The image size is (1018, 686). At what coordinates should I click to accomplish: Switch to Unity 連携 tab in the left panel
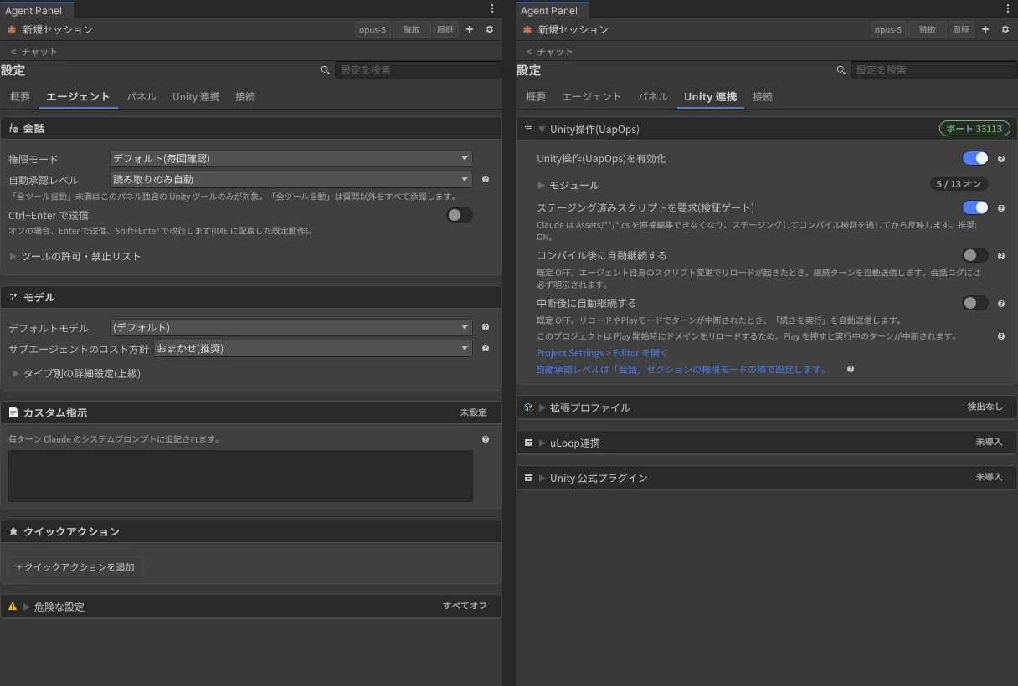pos(196,97)
